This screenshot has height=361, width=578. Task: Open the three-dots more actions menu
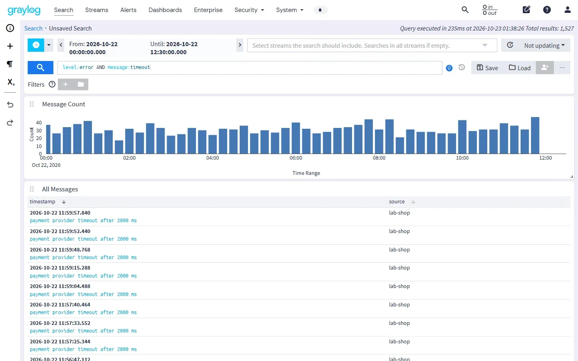(562, 68)
